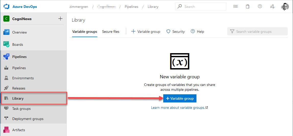Viewport: 293px width, 136px height.
Task: Click the Help question mark icon in header
Action: coord(260,7)
